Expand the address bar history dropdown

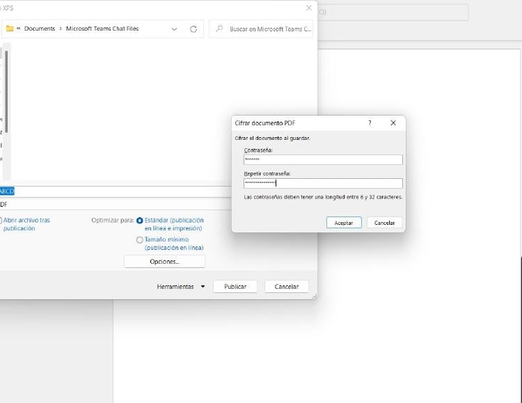[174, 29]
